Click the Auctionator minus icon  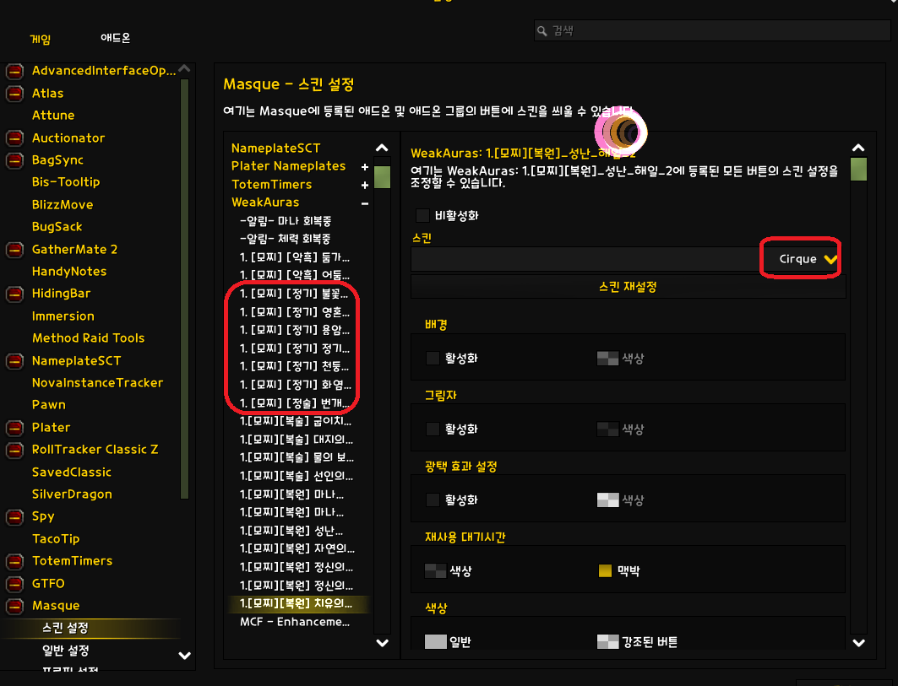pos(14,138)
